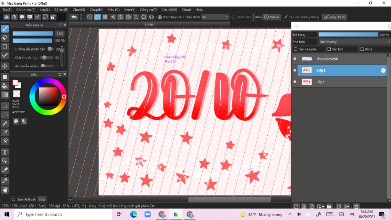Undock the Kiểm soát cọ panel

pos(60,25)
